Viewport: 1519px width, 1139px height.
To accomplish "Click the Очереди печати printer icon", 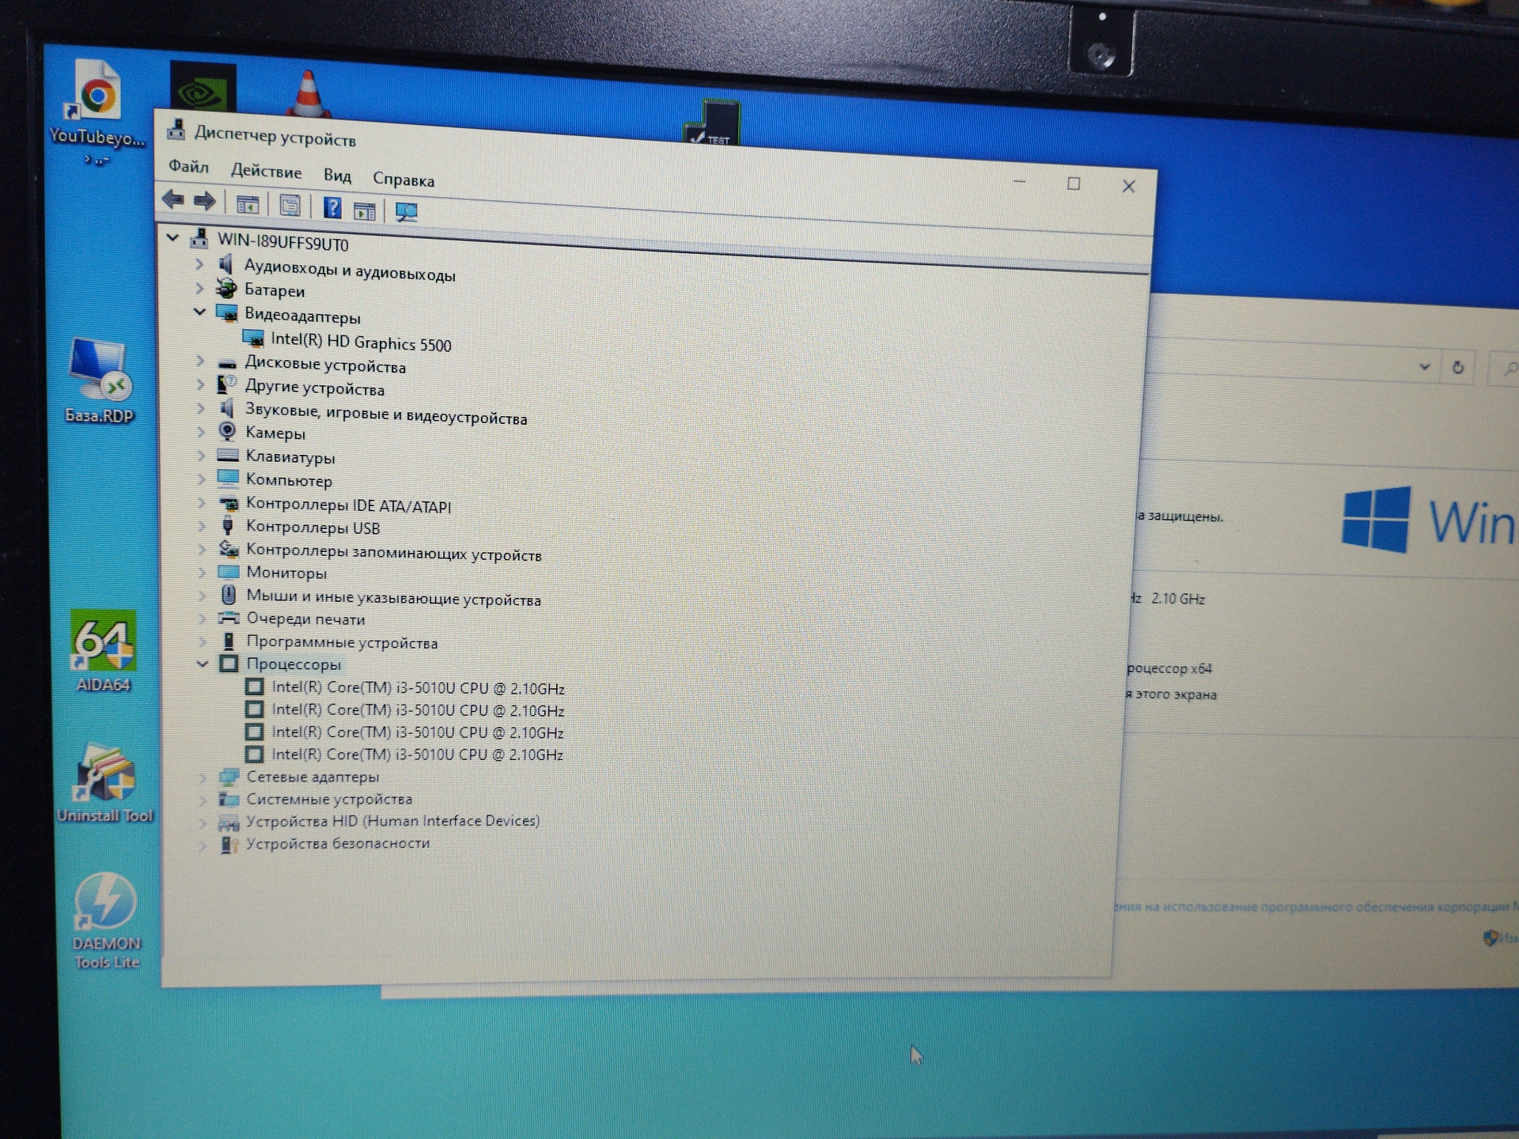I will [x=229, y=618].
